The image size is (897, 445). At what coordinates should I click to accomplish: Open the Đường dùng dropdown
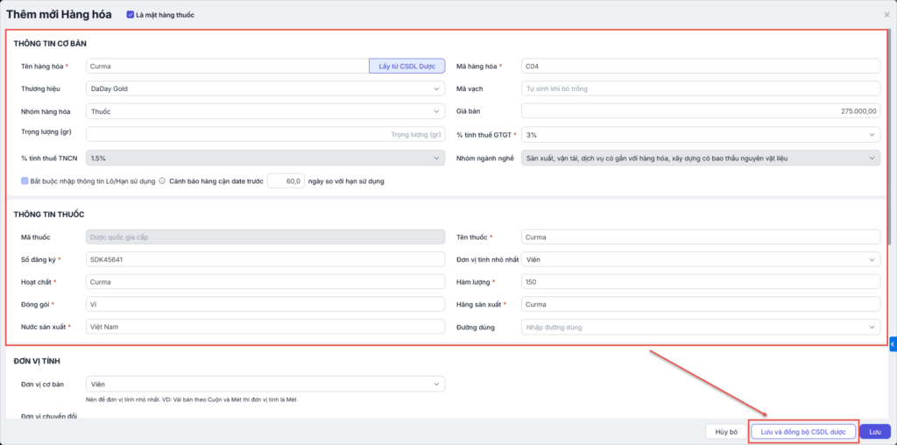pyautogui.click(x=701, y=327)
